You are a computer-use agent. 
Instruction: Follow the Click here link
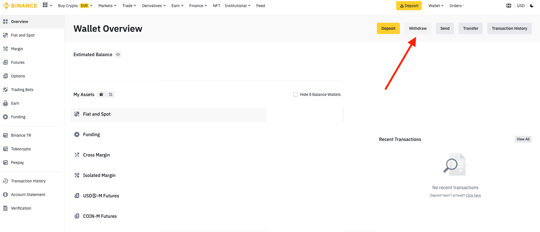click(x=473, y=195)
